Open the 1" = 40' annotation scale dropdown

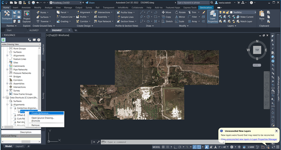pyautogui.click(x=224, y=147)
